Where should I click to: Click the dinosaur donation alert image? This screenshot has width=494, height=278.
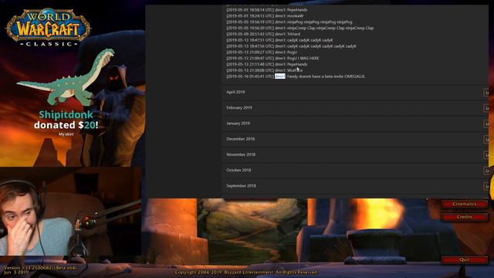66,77
